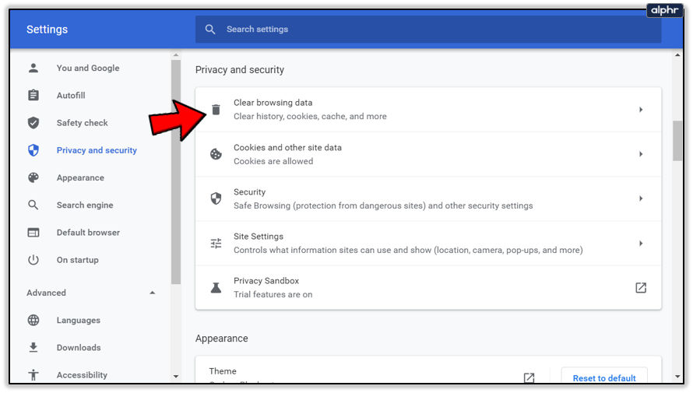This screenshot has width=693, height=393.
Task: Click the Advanced label in sidebar
Action: (46, 293)
